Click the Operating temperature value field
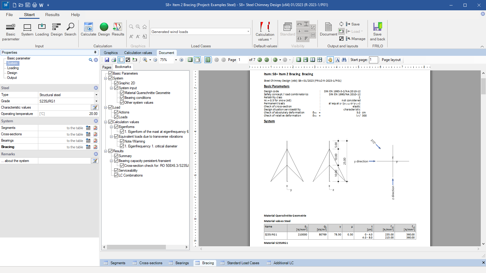Image resolution: width=486 pixels, height=273 pixels. pyautogui.click(x=68, y=114)
